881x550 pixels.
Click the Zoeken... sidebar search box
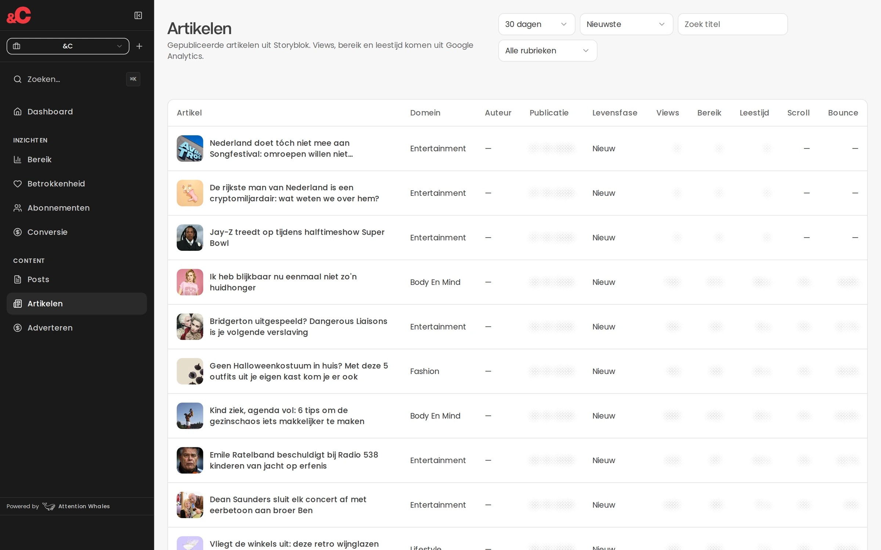click(x=77, y=79)
